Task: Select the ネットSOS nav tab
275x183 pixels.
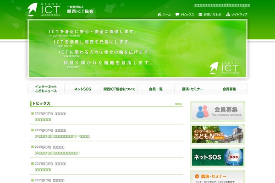Action: (82, 89)
